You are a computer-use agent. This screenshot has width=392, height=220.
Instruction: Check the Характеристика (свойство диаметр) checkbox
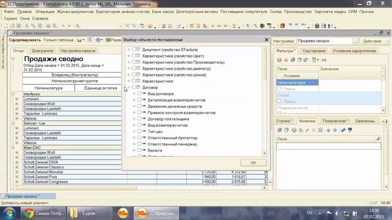pyautogui.click(x=134, y=68)
